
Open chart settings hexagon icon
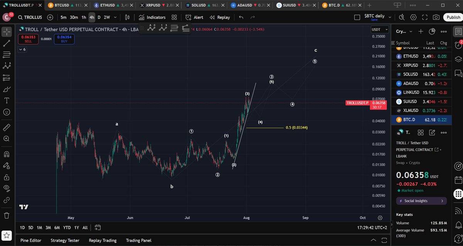click(x=414, y=17)
